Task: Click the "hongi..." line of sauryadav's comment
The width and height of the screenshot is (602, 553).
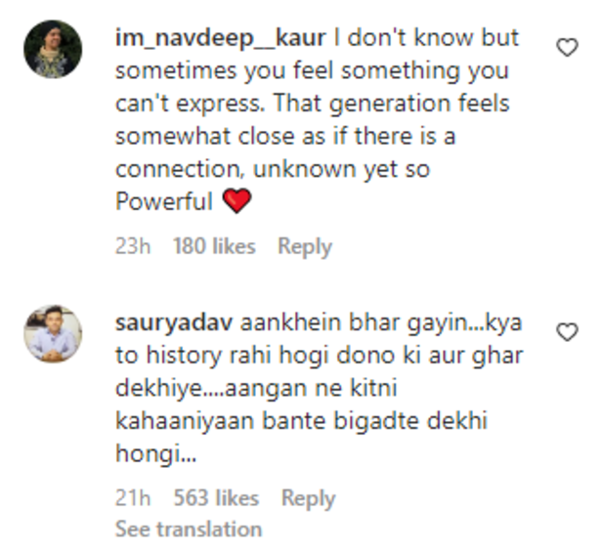Action: [x=149, y=456]
